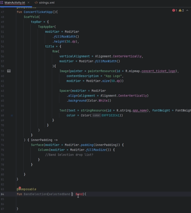Click the 'color:' inlay hint on line 68

coord(97,115)
